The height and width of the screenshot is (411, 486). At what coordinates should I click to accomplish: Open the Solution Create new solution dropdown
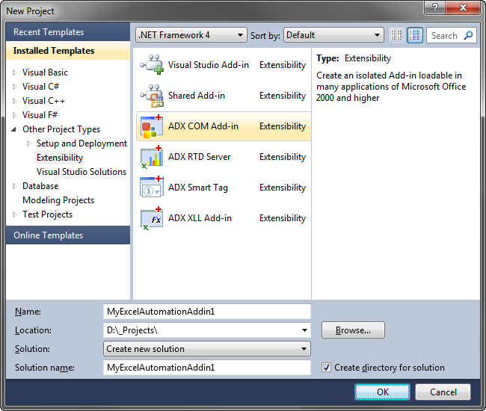206,349
